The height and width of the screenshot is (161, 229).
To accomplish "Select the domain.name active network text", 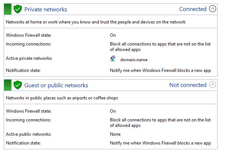I will click(x=134, y=60).
